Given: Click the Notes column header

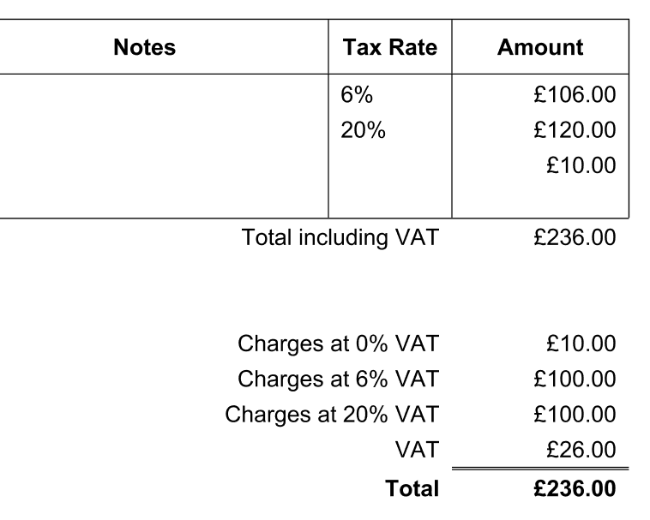Looking at the screenshot, I should [144, 47].
